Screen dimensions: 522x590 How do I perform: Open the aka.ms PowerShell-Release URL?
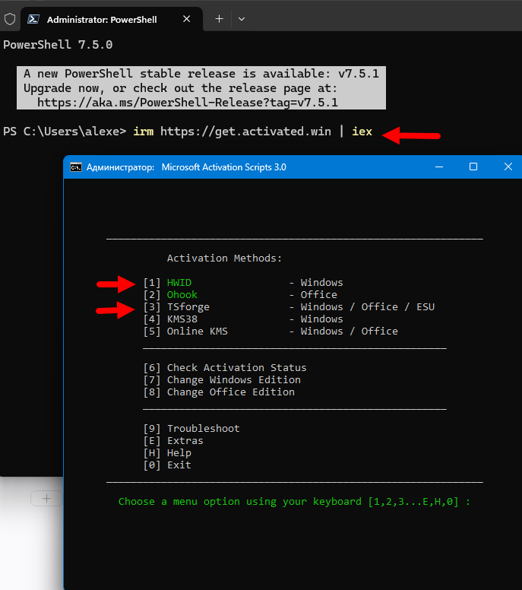tap(187, 102)
